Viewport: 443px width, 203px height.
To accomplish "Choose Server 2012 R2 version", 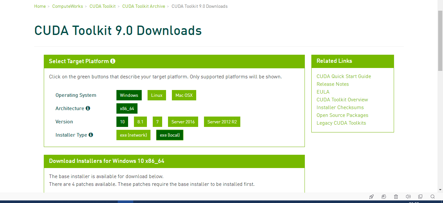I will pyautogui.click(x=222, y=122).
